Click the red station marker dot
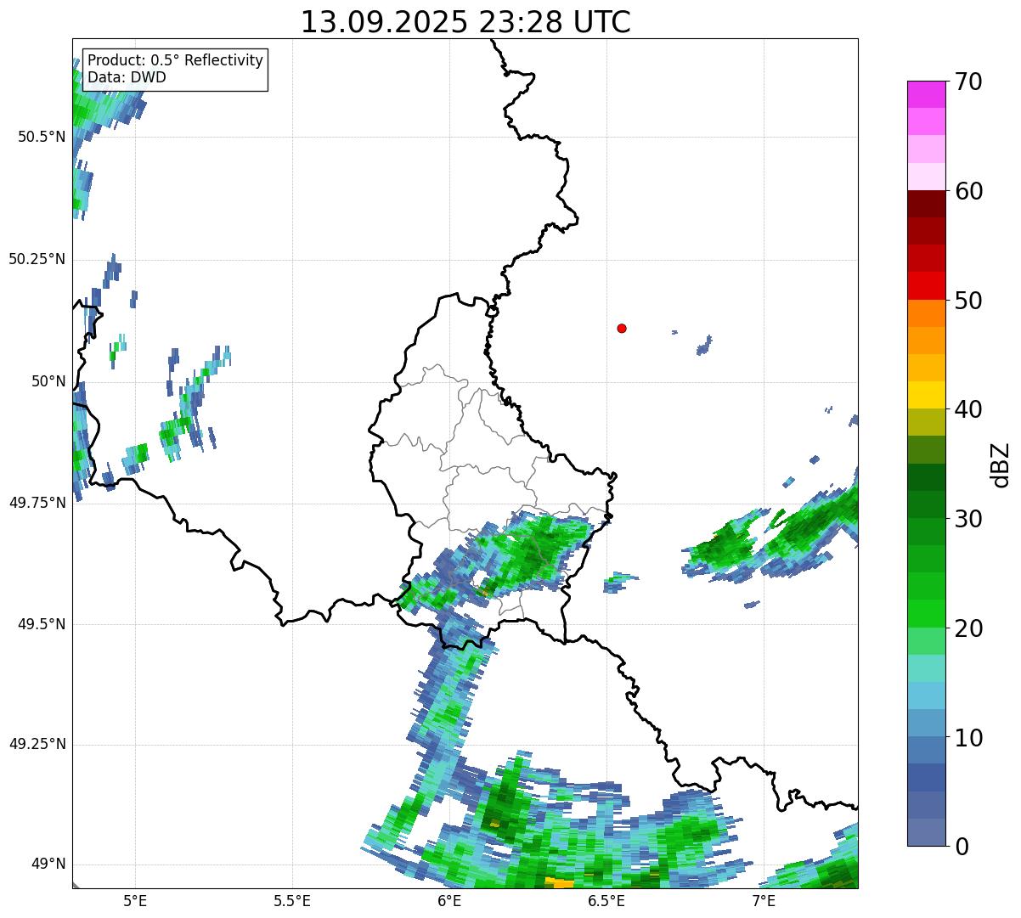Viewport: 1021px width, 918px height. 622,328
